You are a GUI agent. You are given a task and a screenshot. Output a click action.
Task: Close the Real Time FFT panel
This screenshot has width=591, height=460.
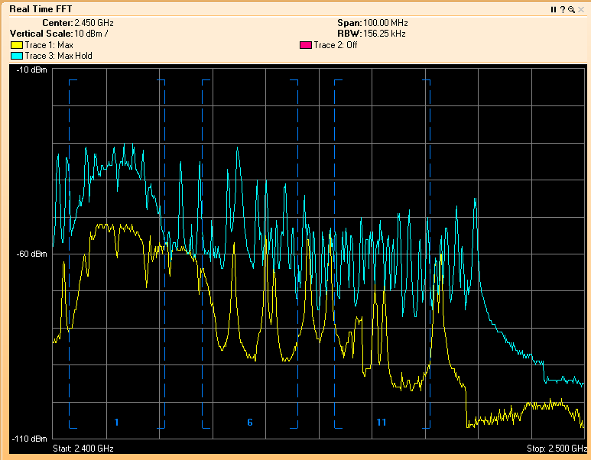[x=580, y=9]
